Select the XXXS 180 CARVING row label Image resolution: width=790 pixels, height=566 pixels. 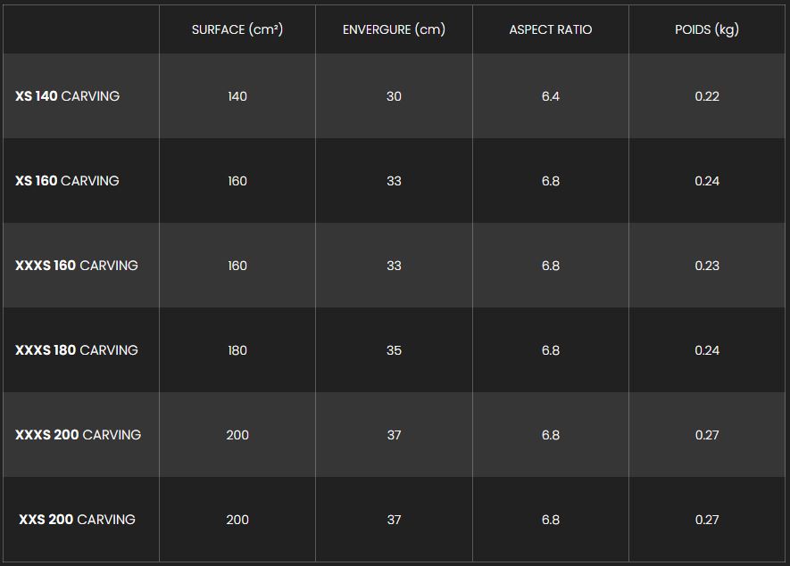(77, 350)
